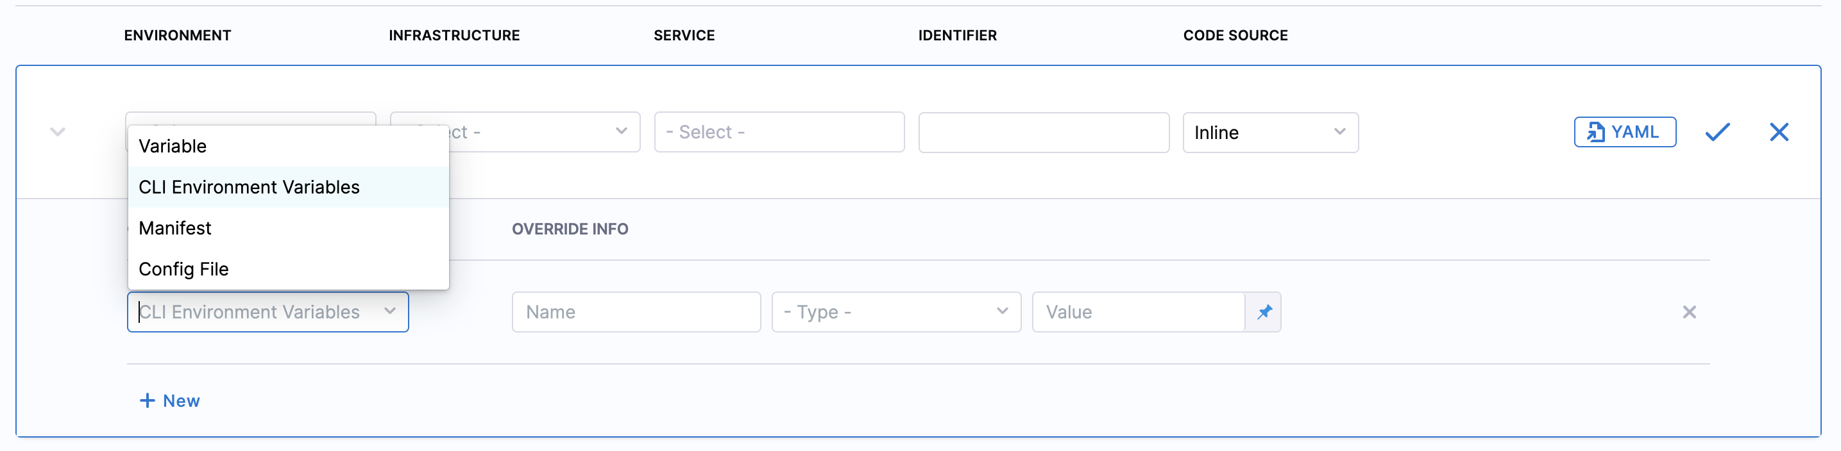Screen dimensions: 1841x451
Task: Remove the variable row with the gray X
Action: pyautogui.click(x=1689, y=312)
